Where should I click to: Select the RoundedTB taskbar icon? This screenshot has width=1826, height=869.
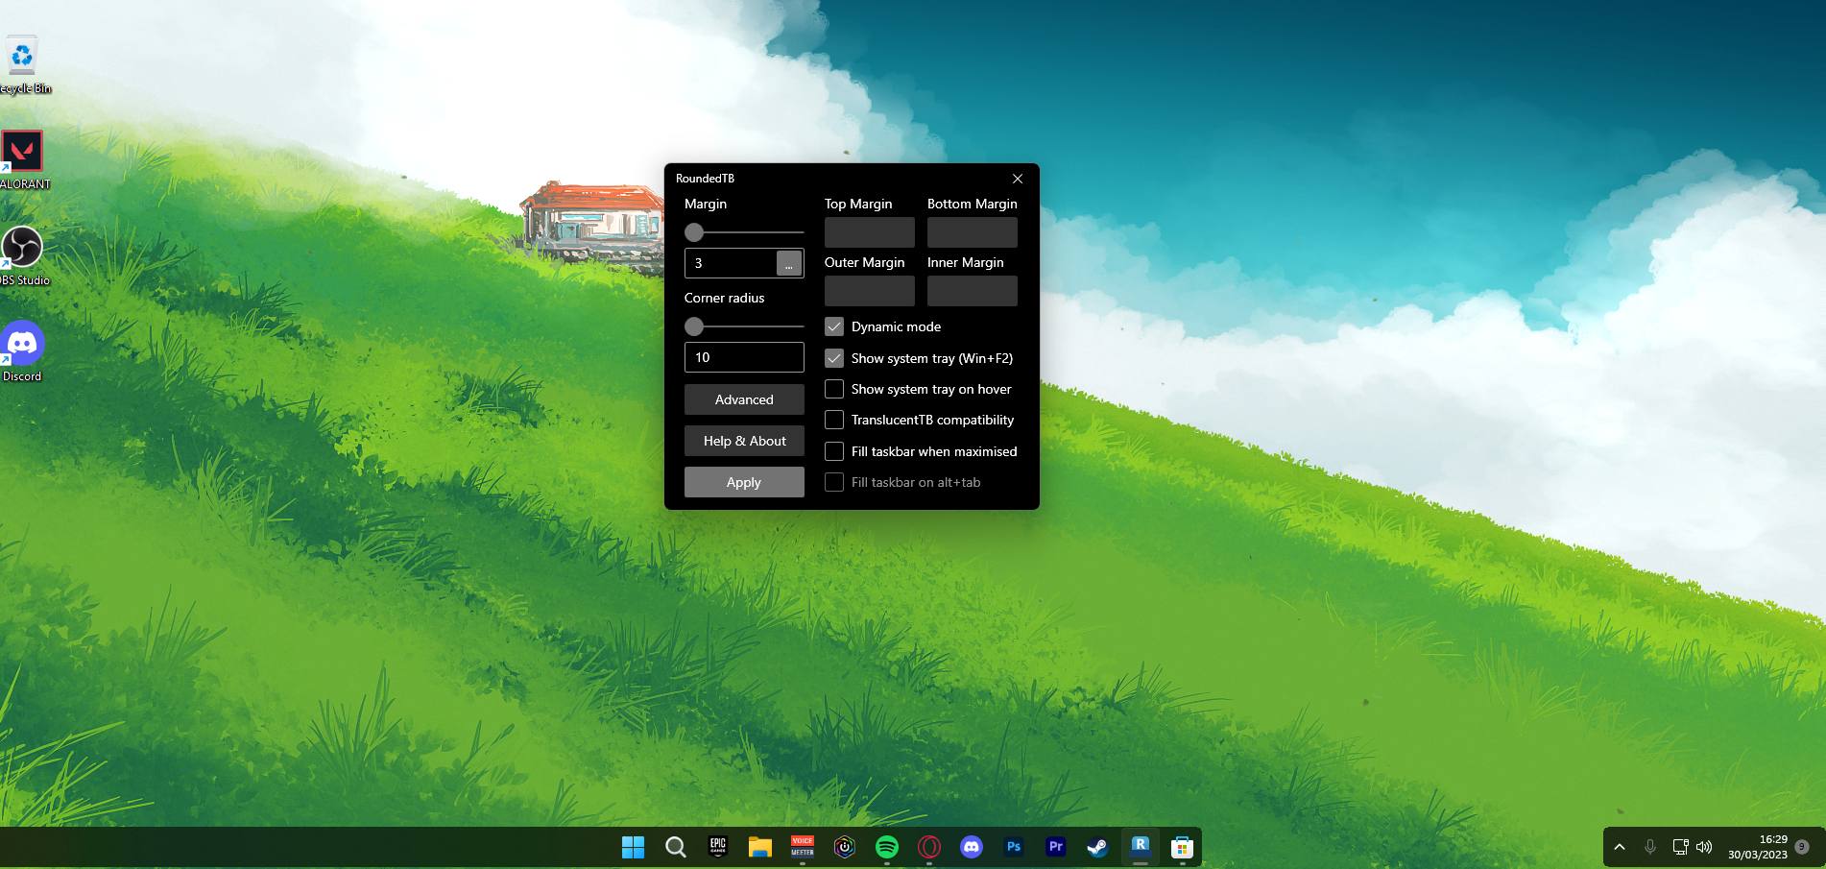coord(1141,846)
